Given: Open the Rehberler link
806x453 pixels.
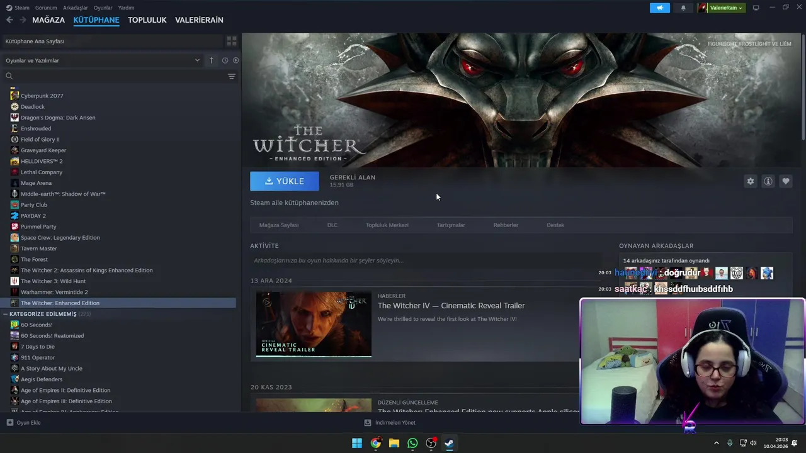Looking at the screenshot, I should pyautogui.click(x=506, y=225).
